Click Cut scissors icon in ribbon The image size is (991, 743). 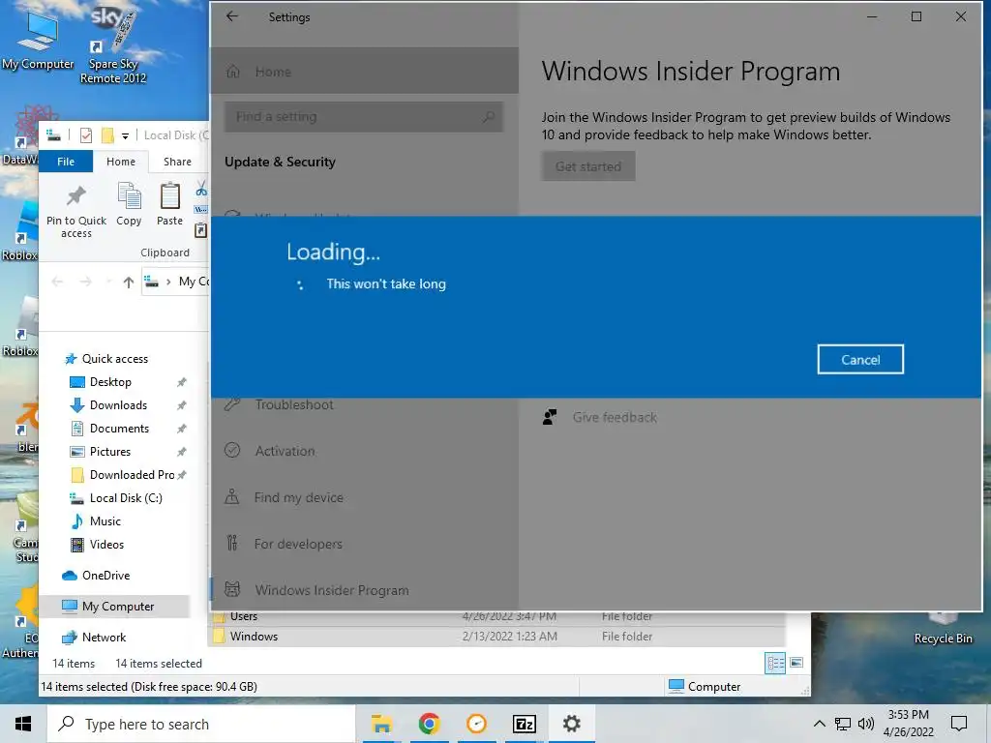click(x=201, y=188)
